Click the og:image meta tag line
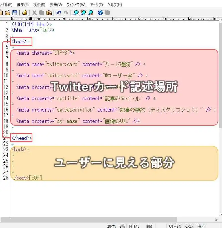The height and width of the screenshot is (228, 222). [78, 121]
